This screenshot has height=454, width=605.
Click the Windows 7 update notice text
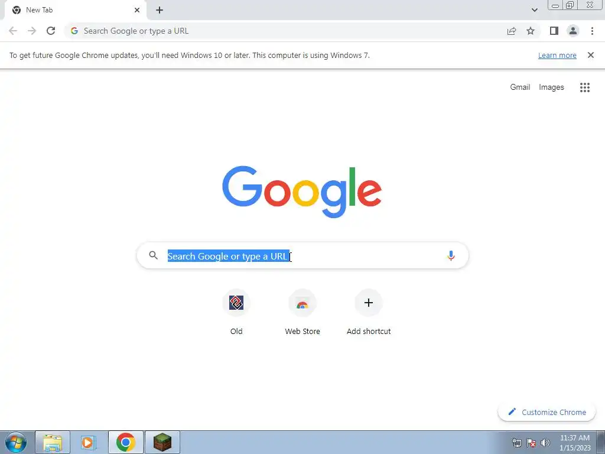(190, 55)
